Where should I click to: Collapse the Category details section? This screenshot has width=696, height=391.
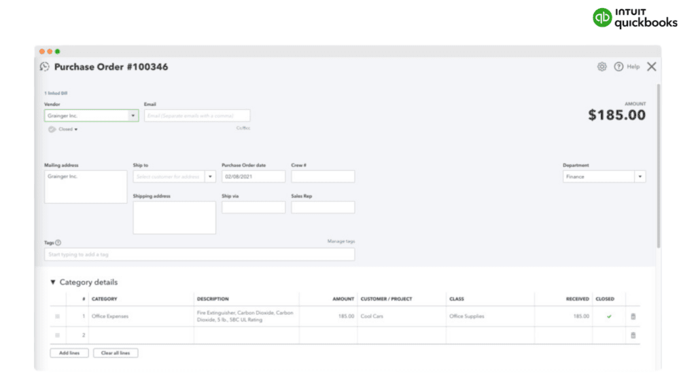53,282
